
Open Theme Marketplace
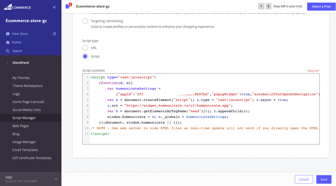click(28, 86)
